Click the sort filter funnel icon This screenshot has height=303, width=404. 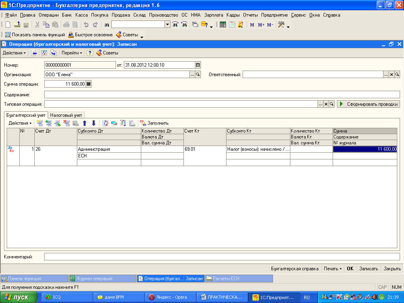click(x=123, y=123)
